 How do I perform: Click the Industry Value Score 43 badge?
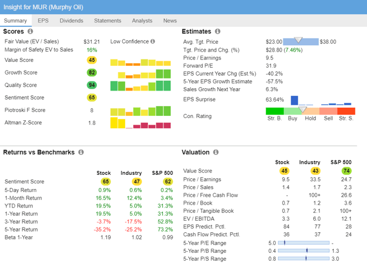pos(315,171)
